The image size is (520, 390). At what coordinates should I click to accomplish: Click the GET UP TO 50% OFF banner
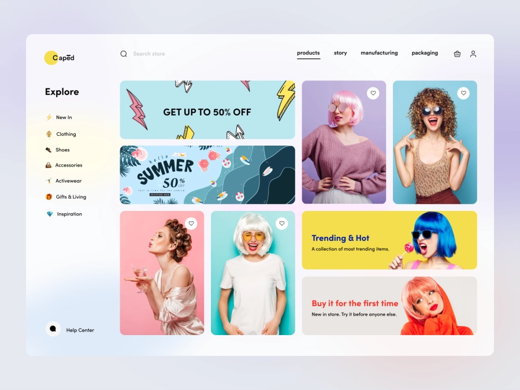point(207,110)
